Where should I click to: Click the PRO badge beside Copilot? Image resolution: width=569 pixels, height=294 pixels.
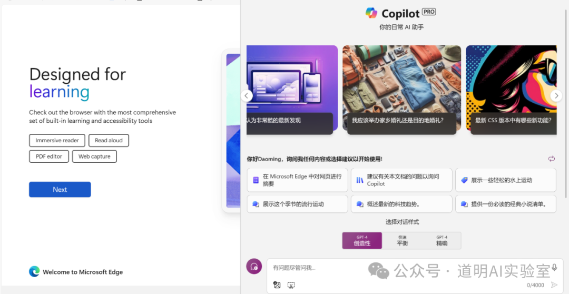tap(429, 12)
